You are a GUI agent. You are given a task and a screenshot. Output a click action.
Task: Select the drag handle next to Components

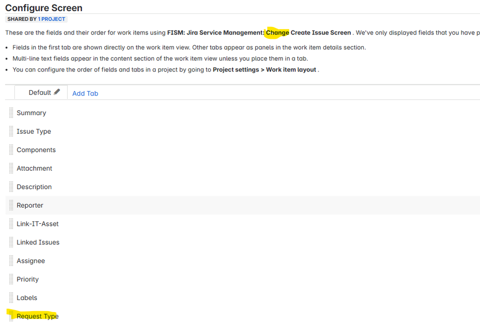[x=11, y=150]
